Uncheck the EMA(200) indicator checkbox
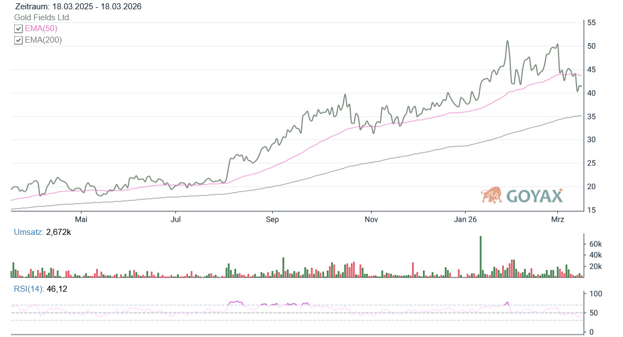 18,40
